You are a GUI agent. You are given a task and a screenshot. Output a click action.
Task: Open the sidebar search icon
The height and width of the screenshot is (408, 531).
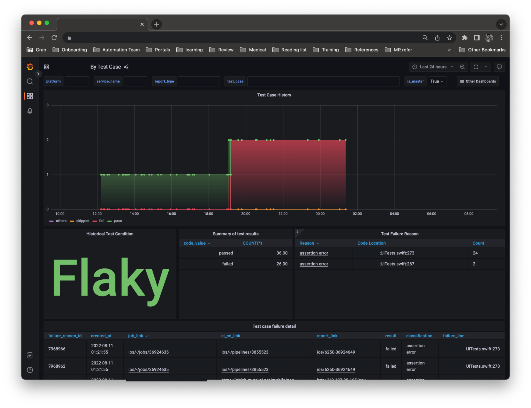pos(30,81)
